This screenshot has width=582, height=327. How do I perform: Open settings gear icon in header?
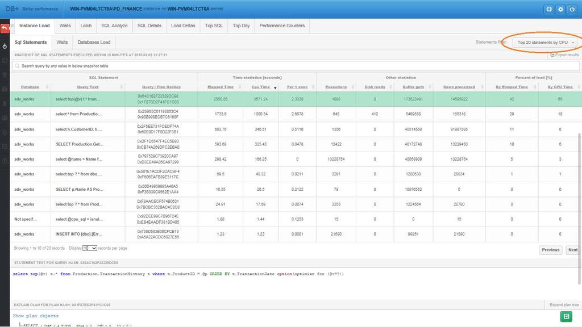point(560,9)
